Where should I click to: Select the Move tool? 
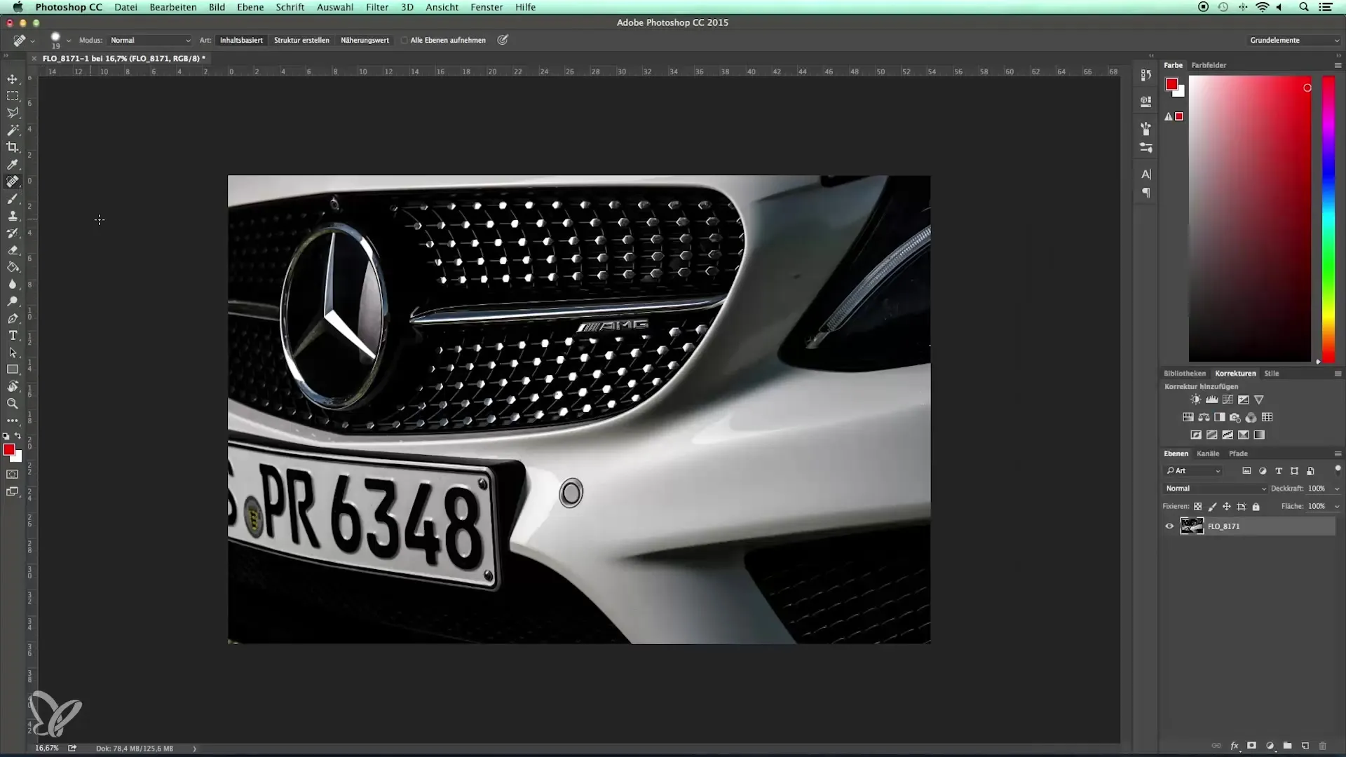[x=13, y=79]
